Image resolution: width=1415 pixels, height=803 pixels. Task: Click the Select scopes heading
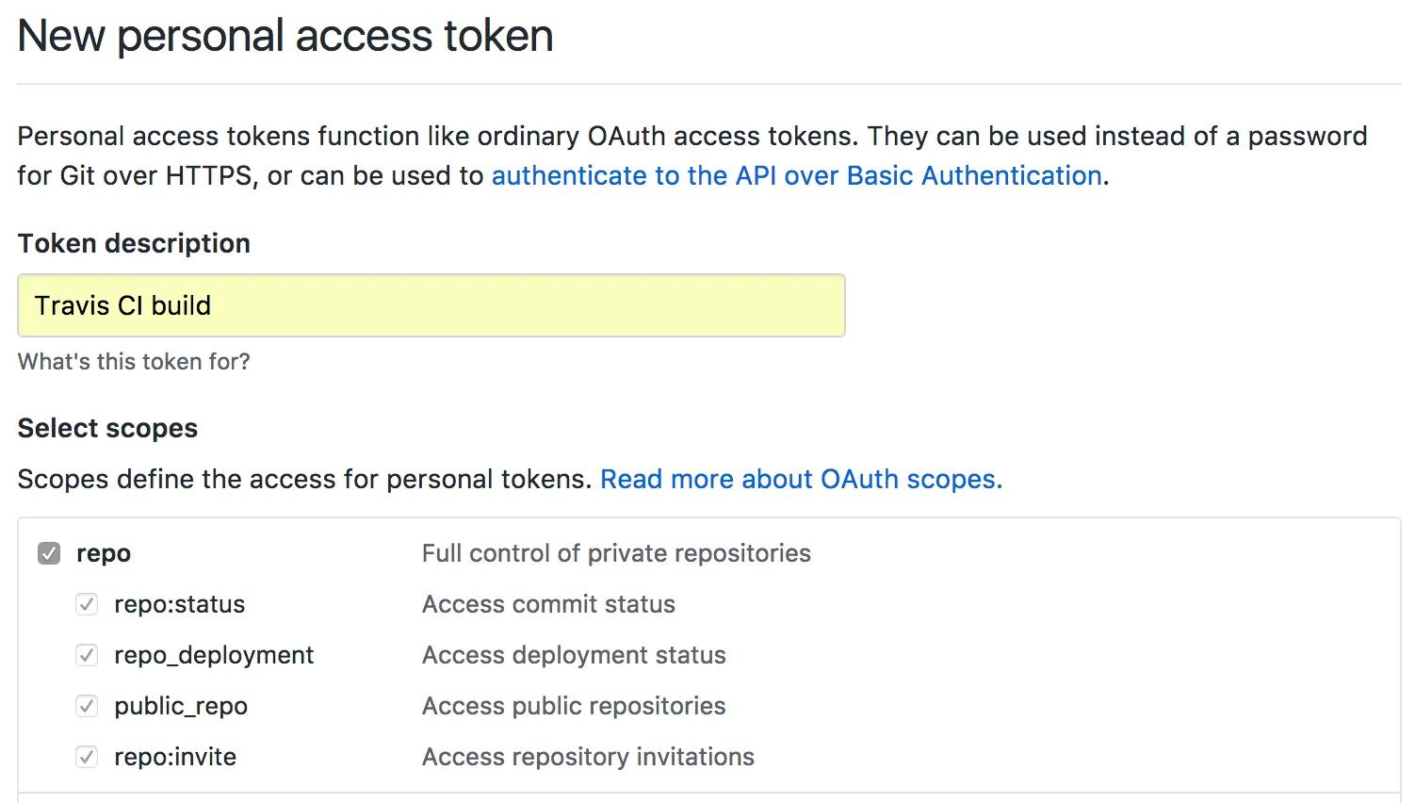107,428
